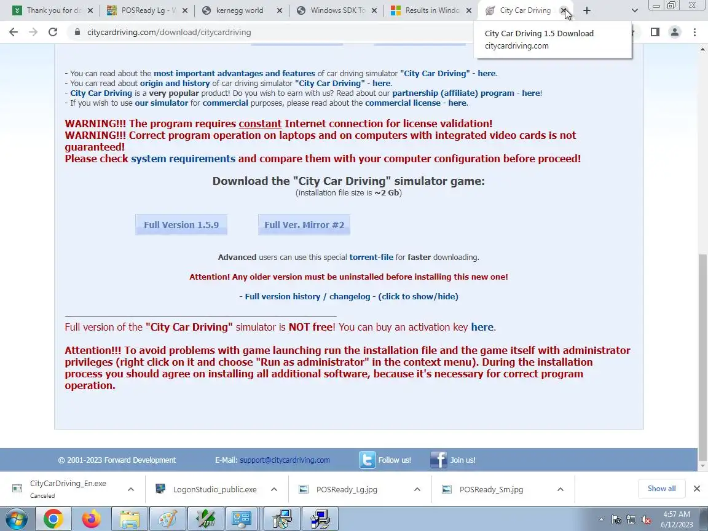Open a new browser tab
708x531 pixels.
pos(586,10)
